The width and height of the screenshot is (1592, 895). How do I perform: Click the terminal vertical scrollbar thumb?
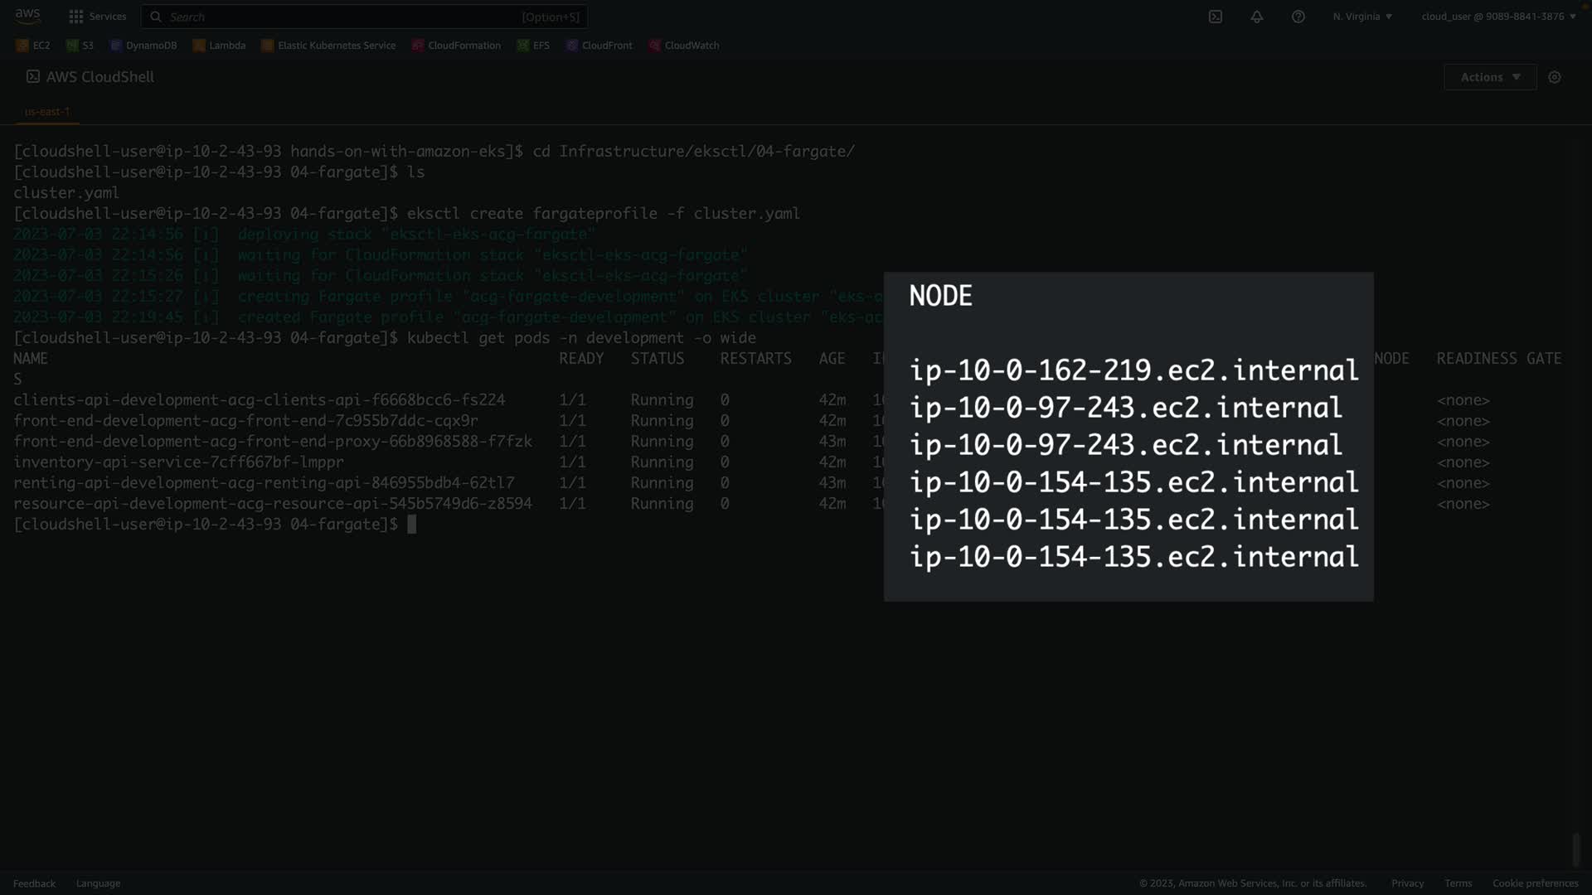[x=1575, y=849]
